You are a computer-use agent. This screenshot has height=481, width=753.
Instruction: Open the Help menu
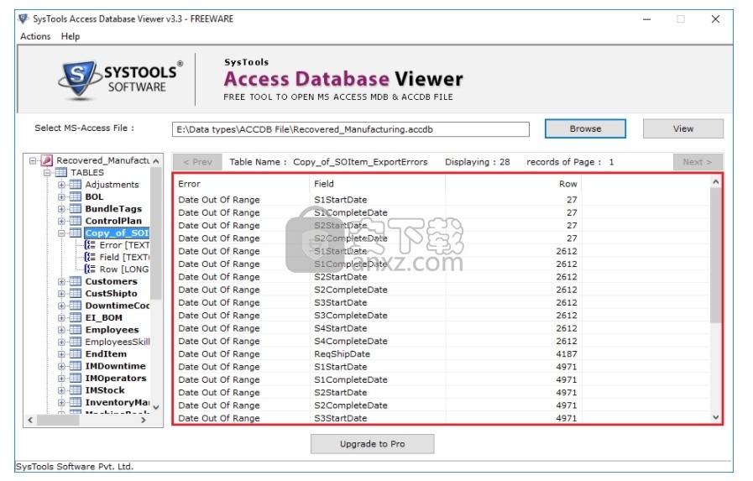[71, 36]
